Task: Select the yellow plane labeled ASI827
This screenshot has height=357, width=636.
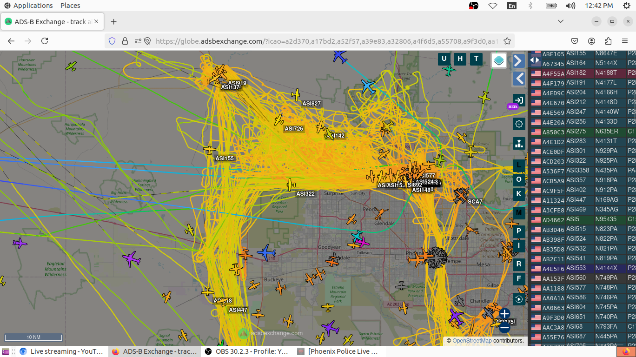Action: click(296, 95)
